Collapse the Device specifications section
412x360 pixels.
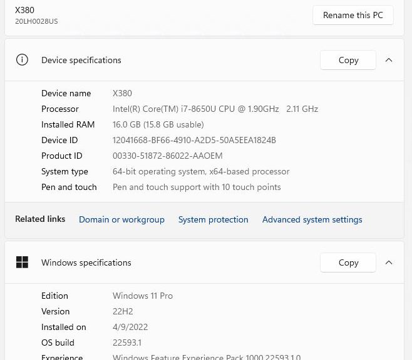(389, 60)
